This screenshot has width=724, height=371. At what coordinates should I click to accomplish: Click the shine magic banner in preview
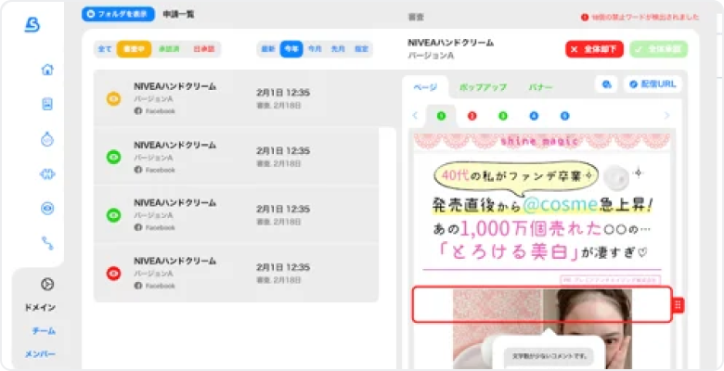click(x=542, y=141)
